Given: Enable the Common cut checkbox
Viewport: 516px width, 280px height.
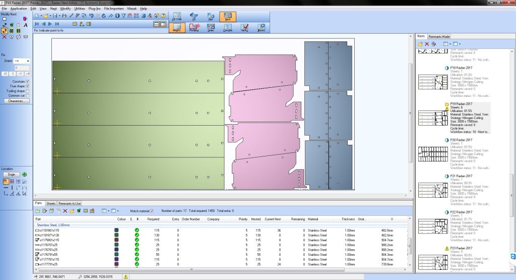Looking at the screenshot, I should (x=27, y=95).
